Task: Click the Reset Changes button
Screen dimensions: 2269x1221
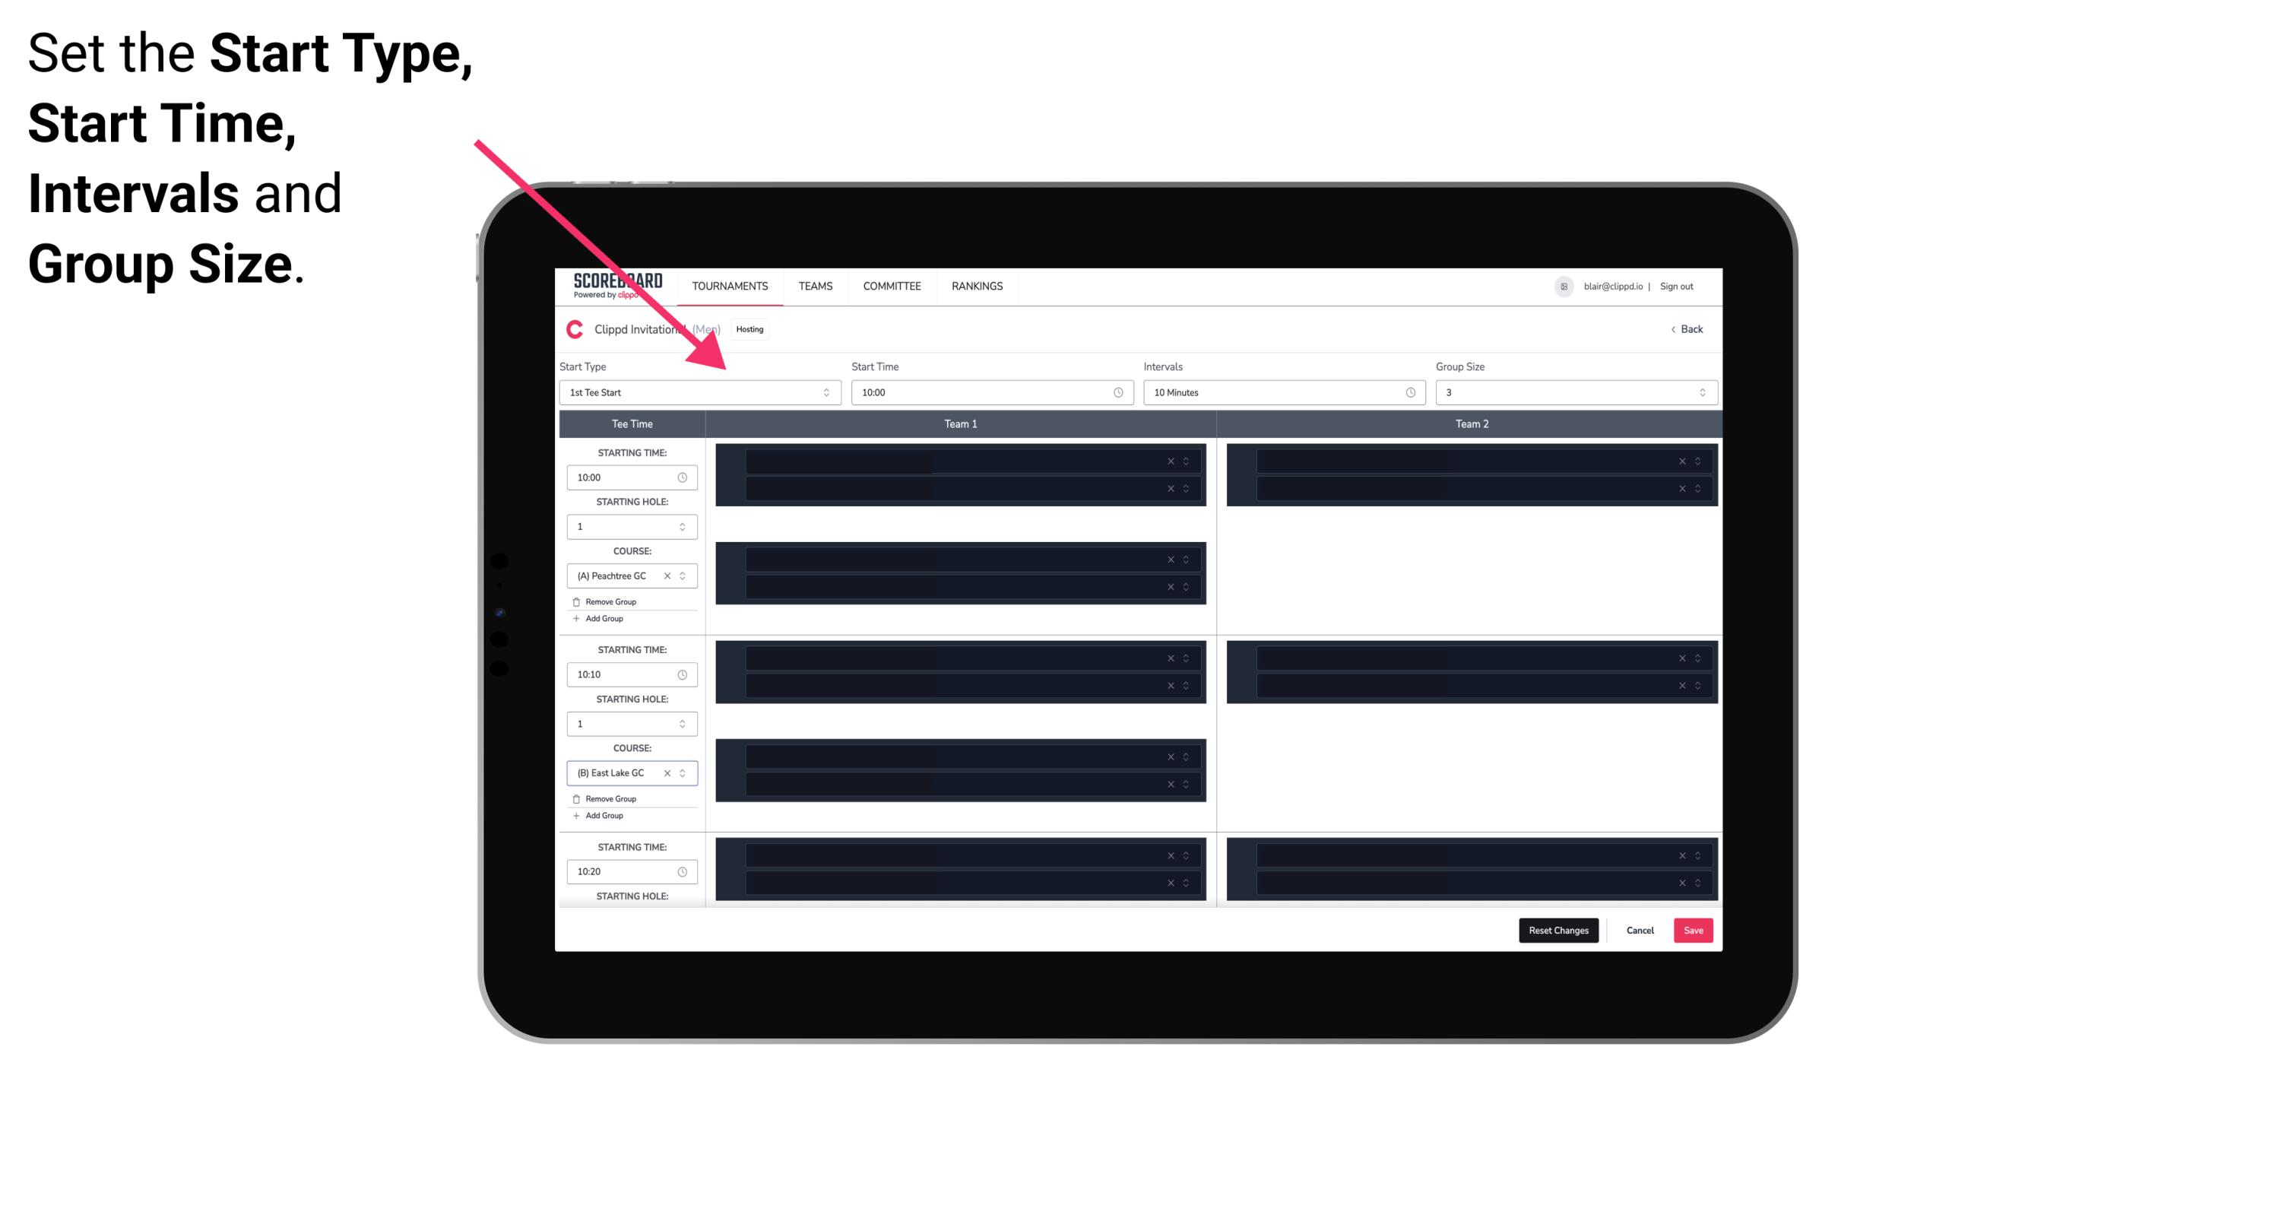Action: click(1560, 931)
